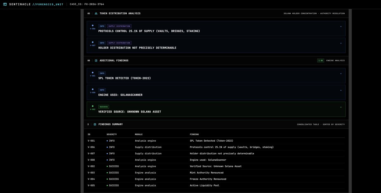Click the SUCCESS severity in row V-003
The height and width of the screenshot is (193, 381).
(113, 173)
